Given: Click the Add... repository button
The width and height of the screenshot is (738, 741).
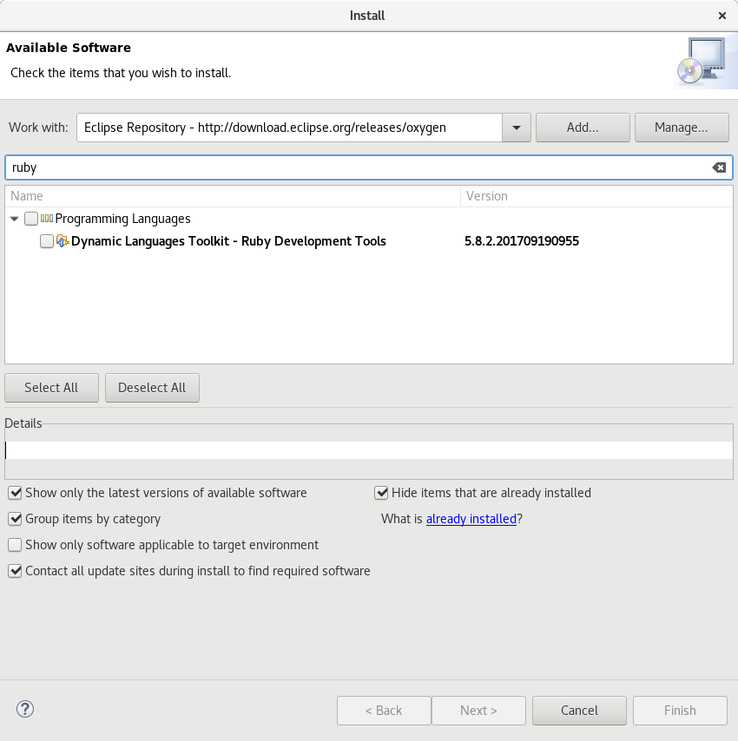Looking at the screenshot, I should pyautogui.click(x=582, y=128).
